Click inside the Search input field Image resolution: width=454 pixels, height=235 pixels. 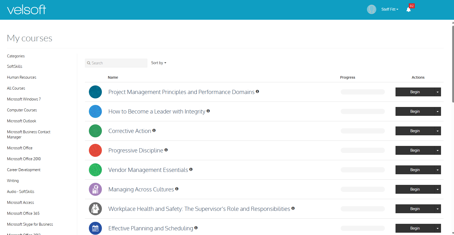click(116, 63)
